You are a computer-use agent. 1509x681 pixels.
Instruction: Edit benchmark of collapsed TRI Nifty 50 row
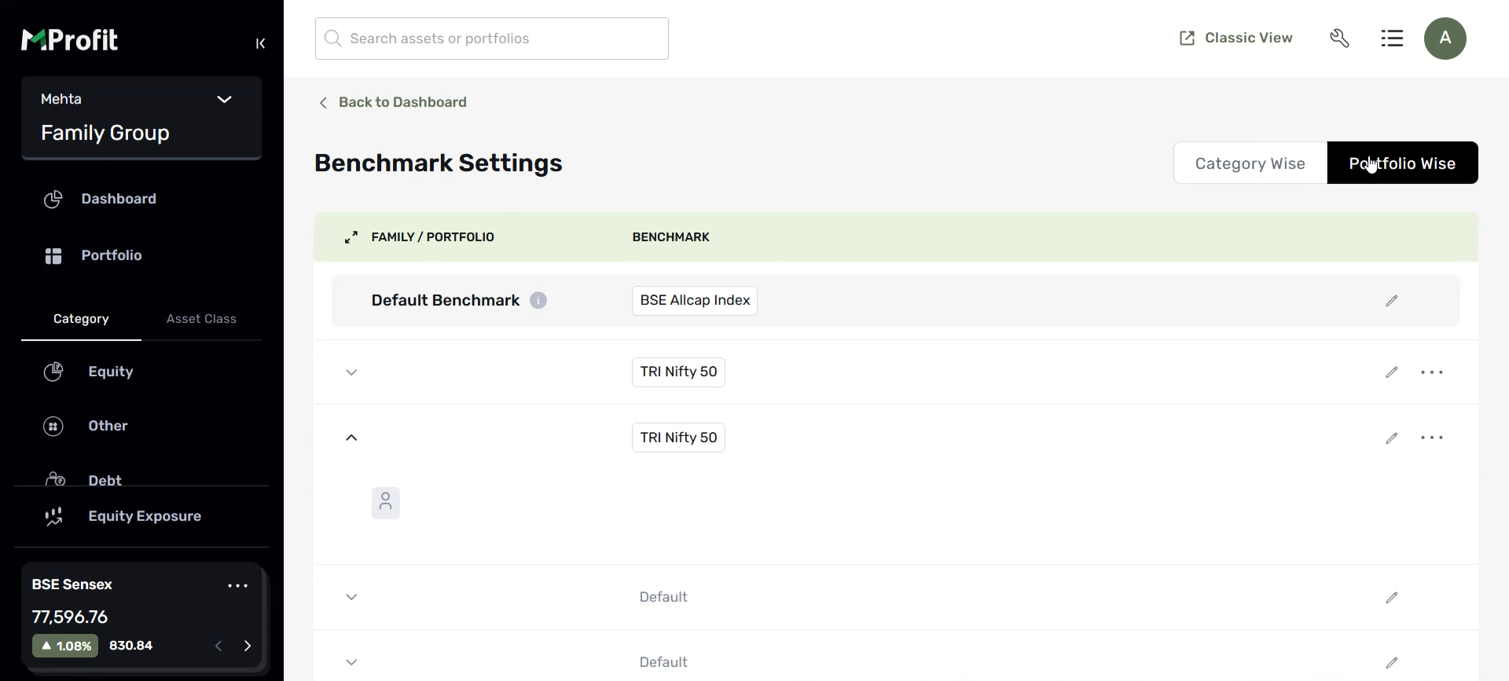click(x=1392, y=372)
